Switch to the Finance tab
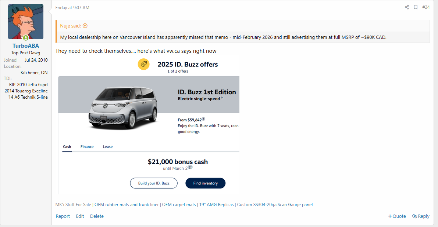 tap(87, 147)
